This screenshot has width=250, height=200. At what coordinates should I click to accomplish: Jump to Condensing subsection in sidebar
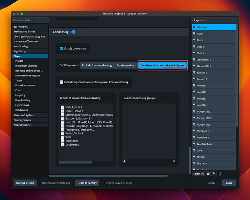pyautogui.click(x=22, y=110)
